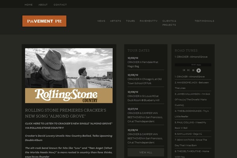Open 12/28/14 Cracker & Camper Van Beethoven date
The width and height of the screenshot is (237, 158).
point(146,136)
